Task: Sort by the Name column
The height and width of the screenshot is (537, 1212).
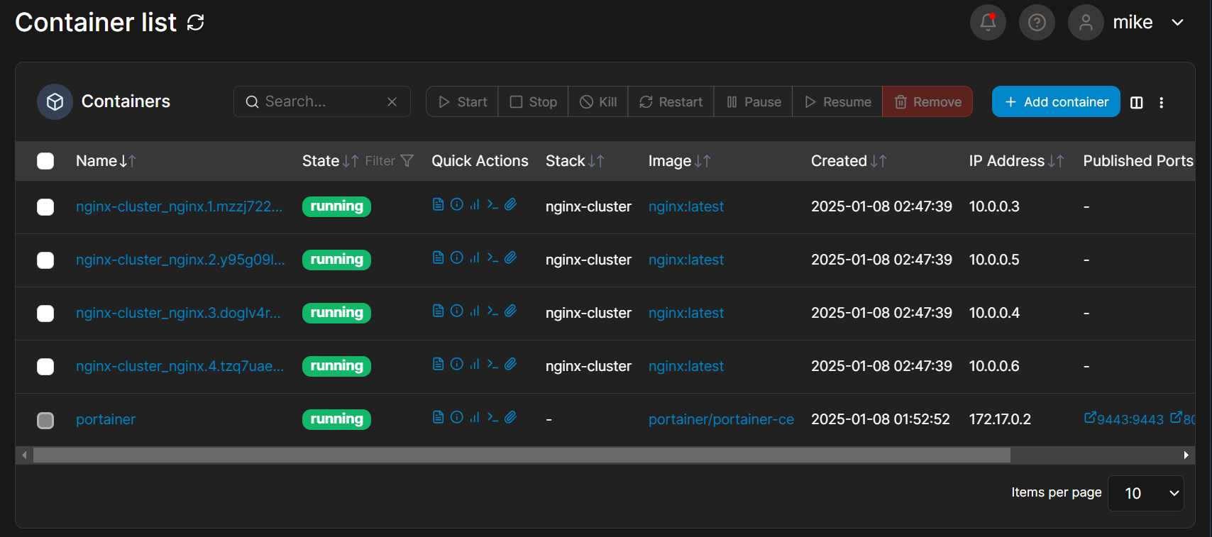Action: [x=106, y=161]
